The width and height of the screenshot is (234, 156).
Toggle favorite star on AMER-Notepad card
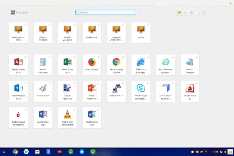click(x=197, y=57)
